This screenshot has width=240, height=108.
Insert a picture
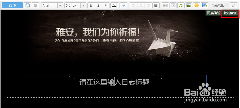(189, 5)
